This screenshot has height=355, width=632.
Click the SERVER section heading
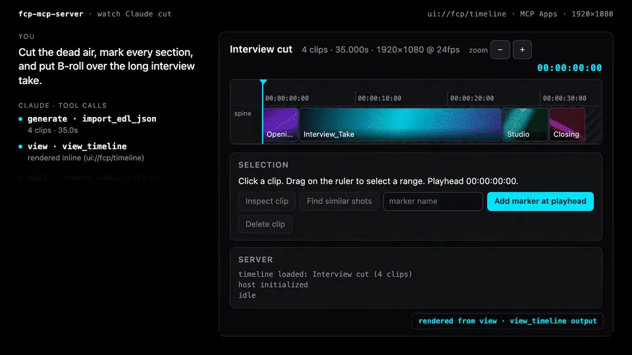click(x=255, y=260)
